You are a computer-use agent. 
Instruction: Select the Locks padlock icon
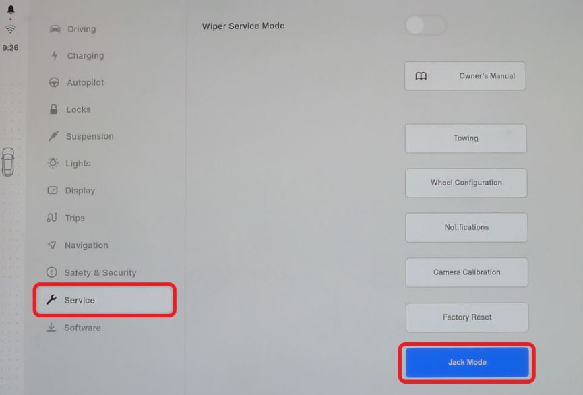pos(53,109)
